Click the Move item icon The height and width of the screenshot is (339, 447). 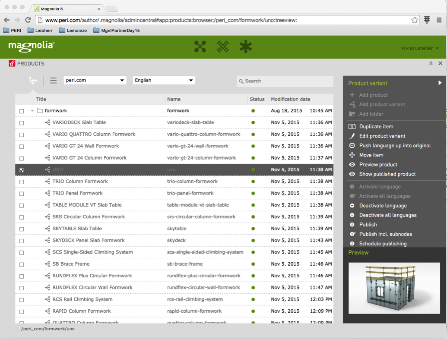[352, 155]
